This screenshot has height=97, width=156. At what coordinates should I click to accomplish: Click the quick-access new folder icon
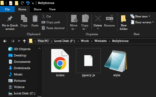point(17,3)
